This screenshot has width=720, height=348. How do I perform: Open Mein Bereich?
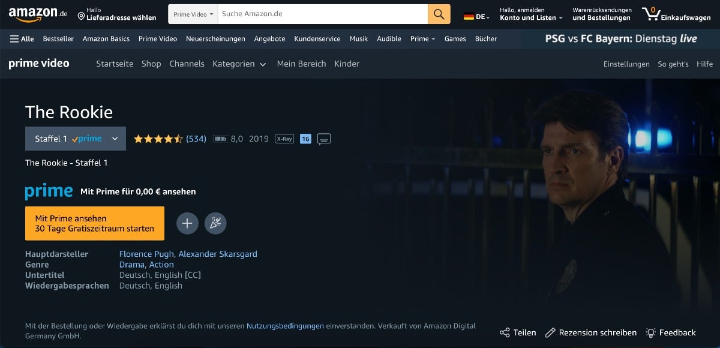tap(301, 64)
